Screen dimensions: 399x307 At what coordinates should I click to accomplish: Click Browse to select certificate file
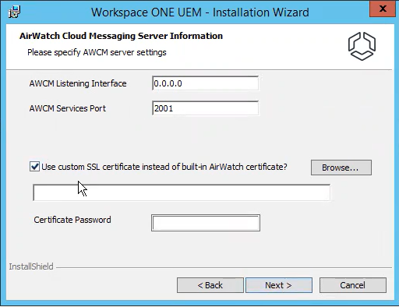341,168
